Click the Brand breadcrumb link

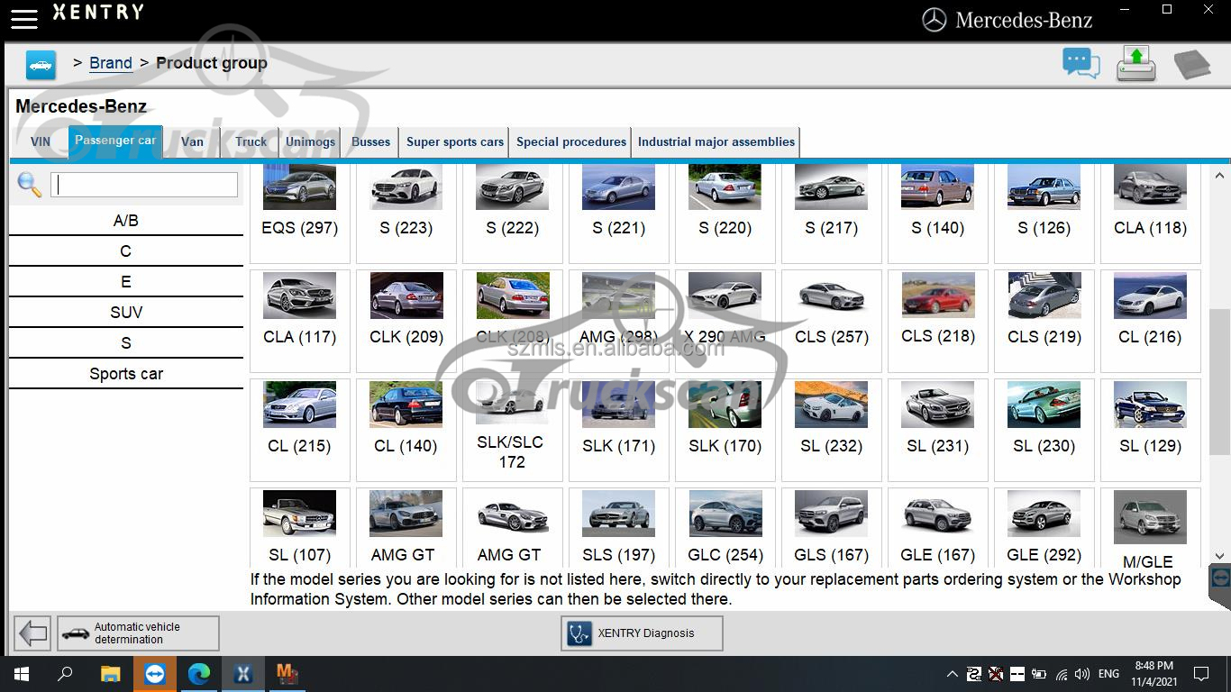[111, 63]
